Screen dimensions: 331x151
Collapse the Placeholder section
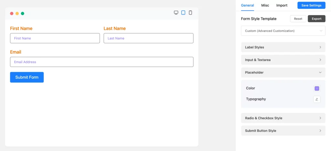[x=283, y=72]
